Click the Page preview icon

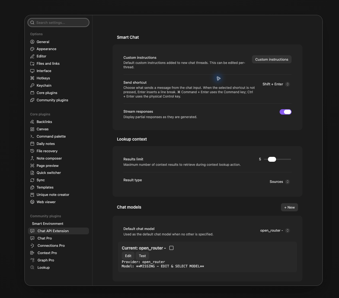[32, 166]
